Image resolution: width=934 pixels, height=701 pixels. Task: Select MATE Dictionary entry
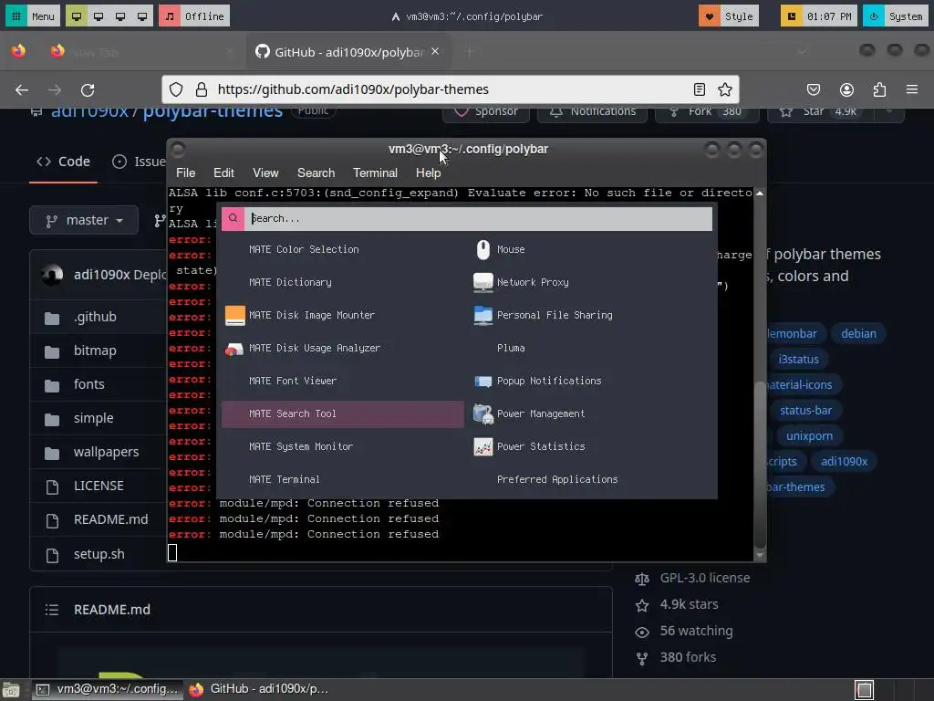click(343, 282)
